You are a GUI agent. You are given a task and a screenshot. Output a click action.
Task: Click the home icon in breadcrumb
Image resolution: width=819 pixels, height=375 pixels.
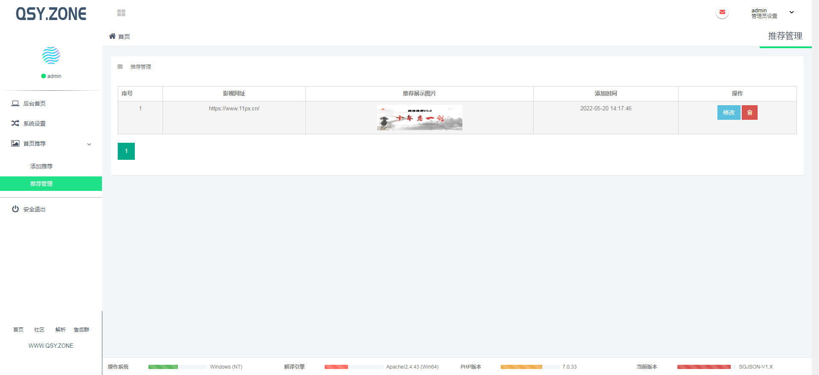112,36
